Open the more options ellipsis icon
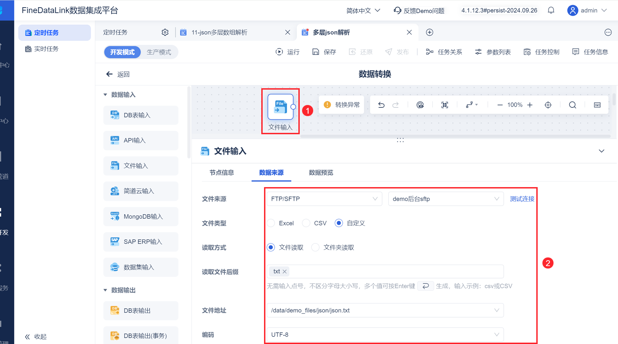The image size is (618, 344). pyautogui.click(x=608, y=32)
